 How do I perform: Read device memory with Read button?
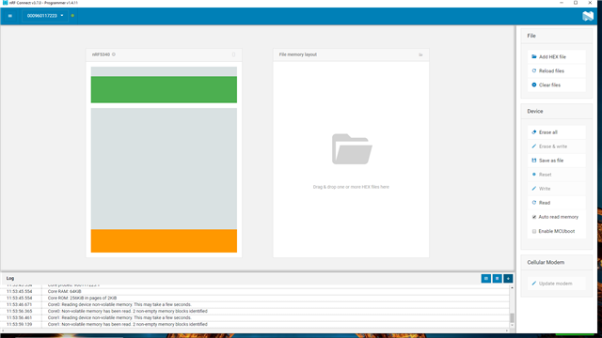click(x=556, y=203)
